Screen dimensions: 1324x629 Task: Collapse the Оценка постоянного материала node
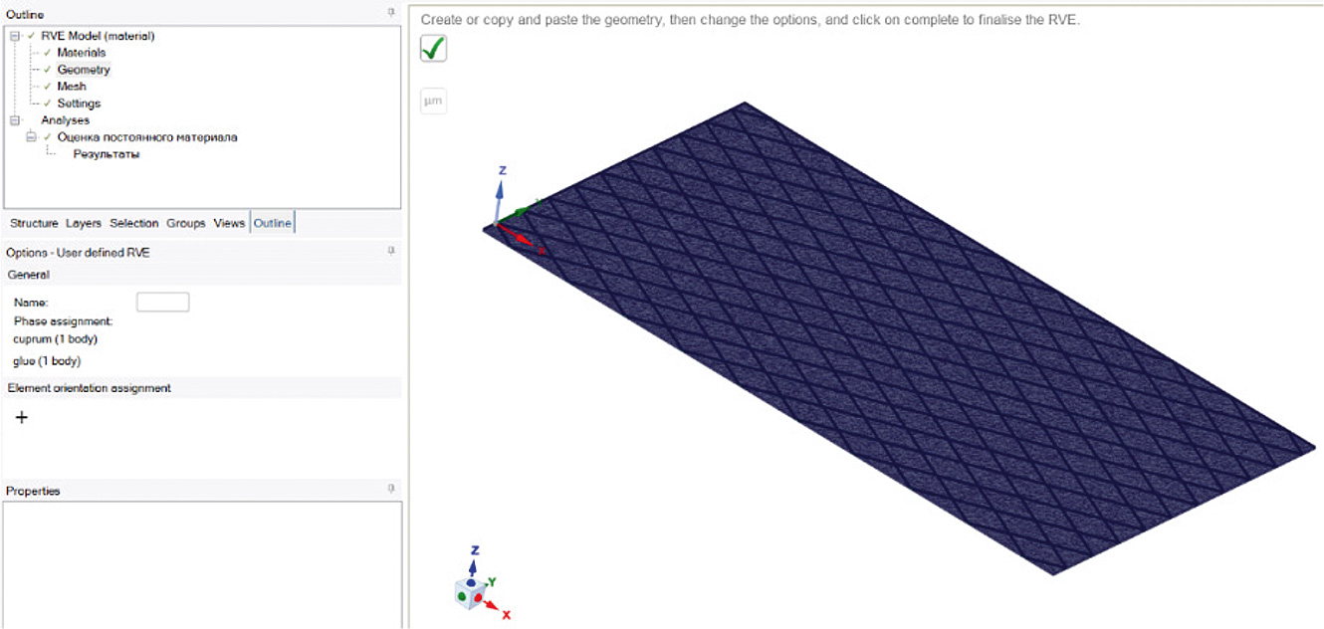(x=31, y=137)
